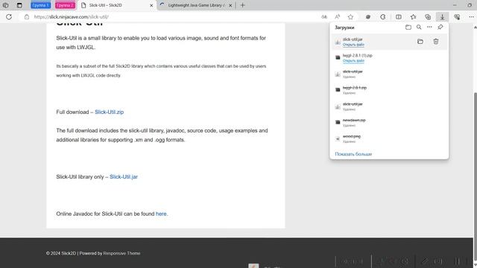The width and height of the screenshot is (477, 268).
Task: Open the circular refresh extension icon in the toolbar
Action: pos(383,16)
